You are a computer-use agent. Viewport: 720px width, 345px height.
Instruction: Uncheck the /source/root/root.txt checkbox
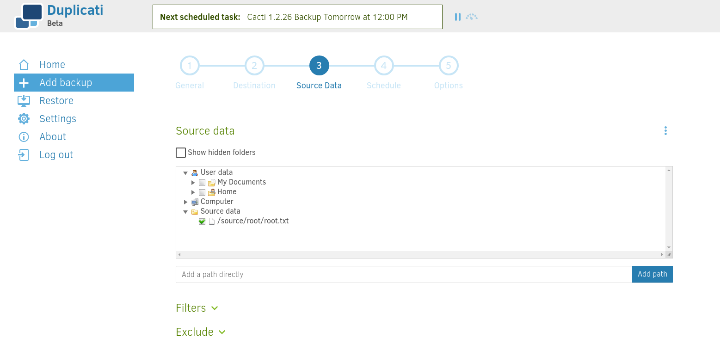[x=202, y=222]
